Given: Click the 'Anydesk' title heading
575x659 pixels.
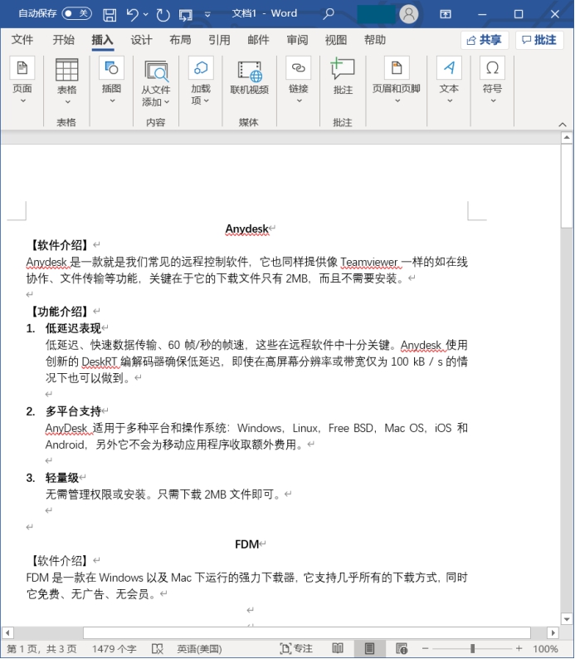Looking at the screenshot, I should coord(246,229).
